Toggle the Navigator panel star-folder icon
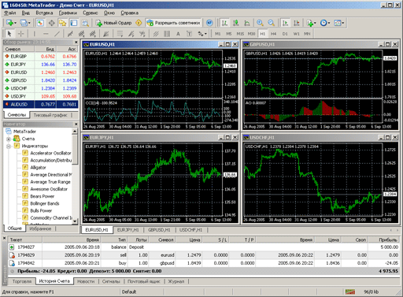The height and width of the screenshot is (297, 403). pyautogui.click(x=62, y=23)
